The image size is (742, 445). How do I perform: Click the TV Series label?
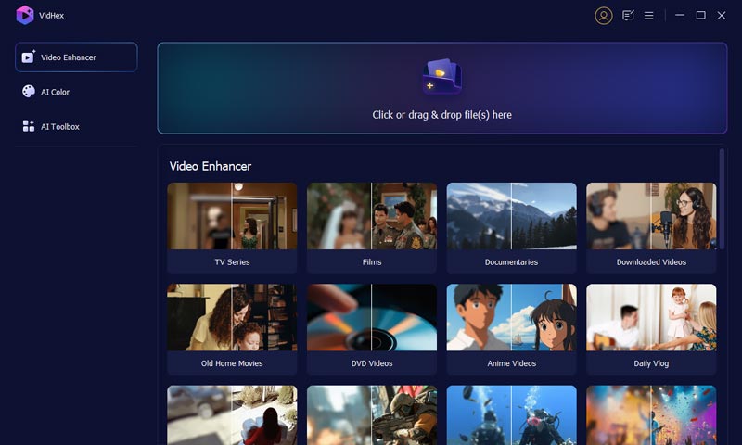point(232,262)
